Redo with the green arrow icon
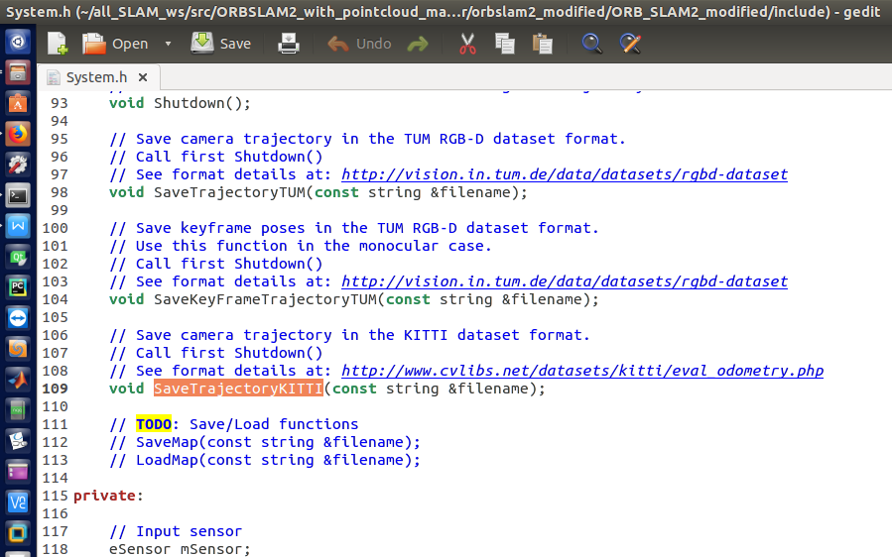Image resolution: width=892 pixels, height=557 pixels. pos(418,44)
